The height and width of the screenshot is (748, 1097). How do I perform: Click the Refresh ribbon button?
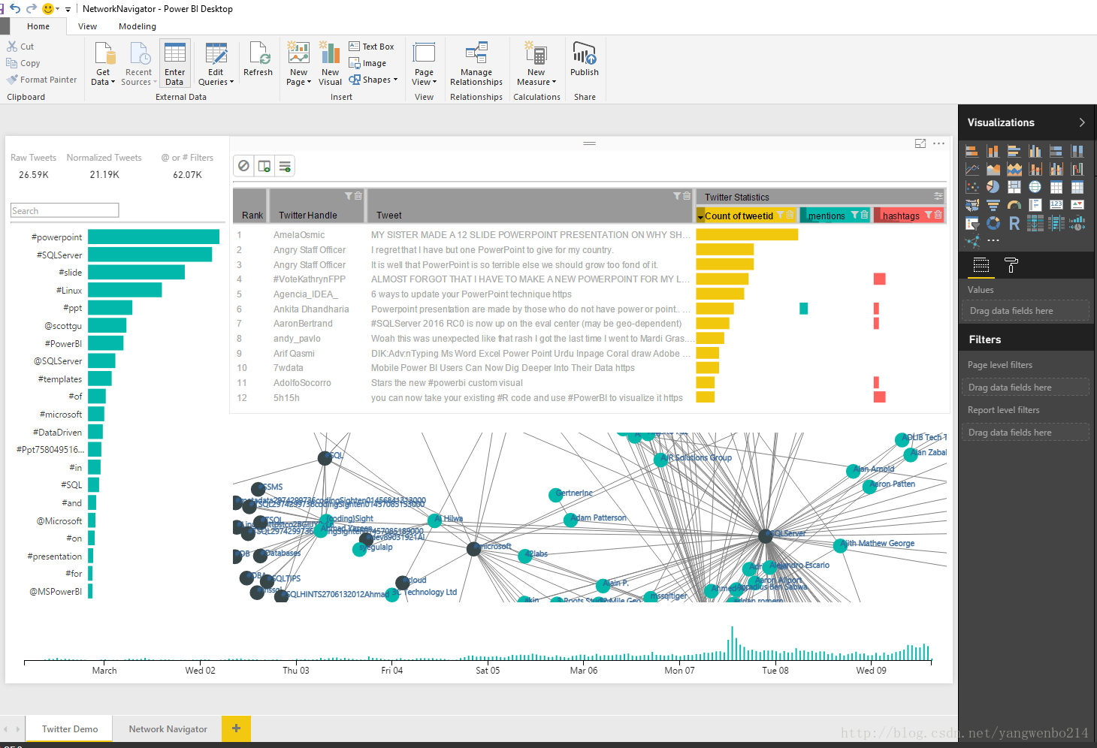[x=258, y=60]
